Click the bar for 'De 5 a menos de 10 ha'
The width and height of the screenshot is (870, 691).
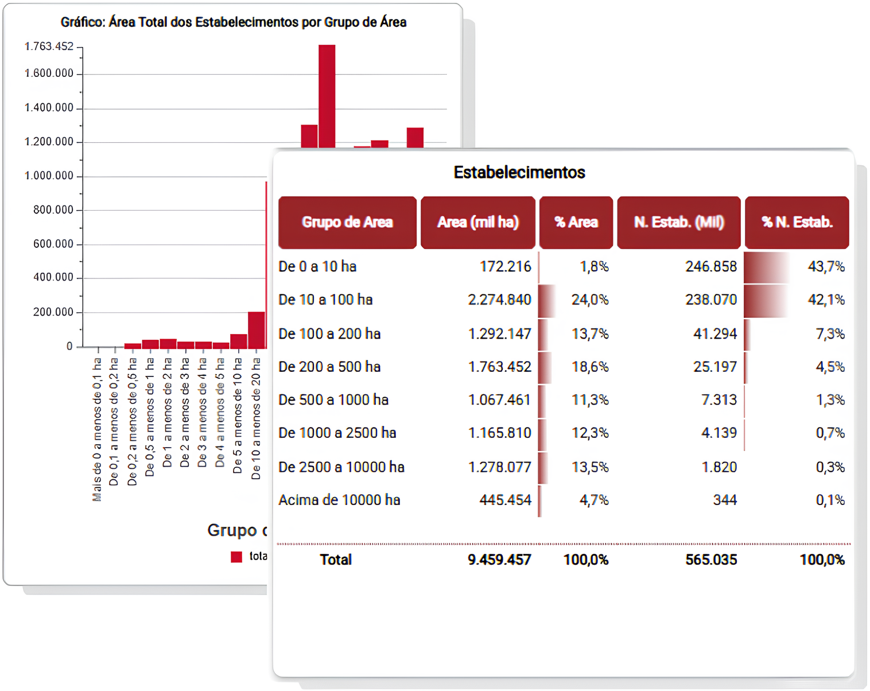pos(238,341)
